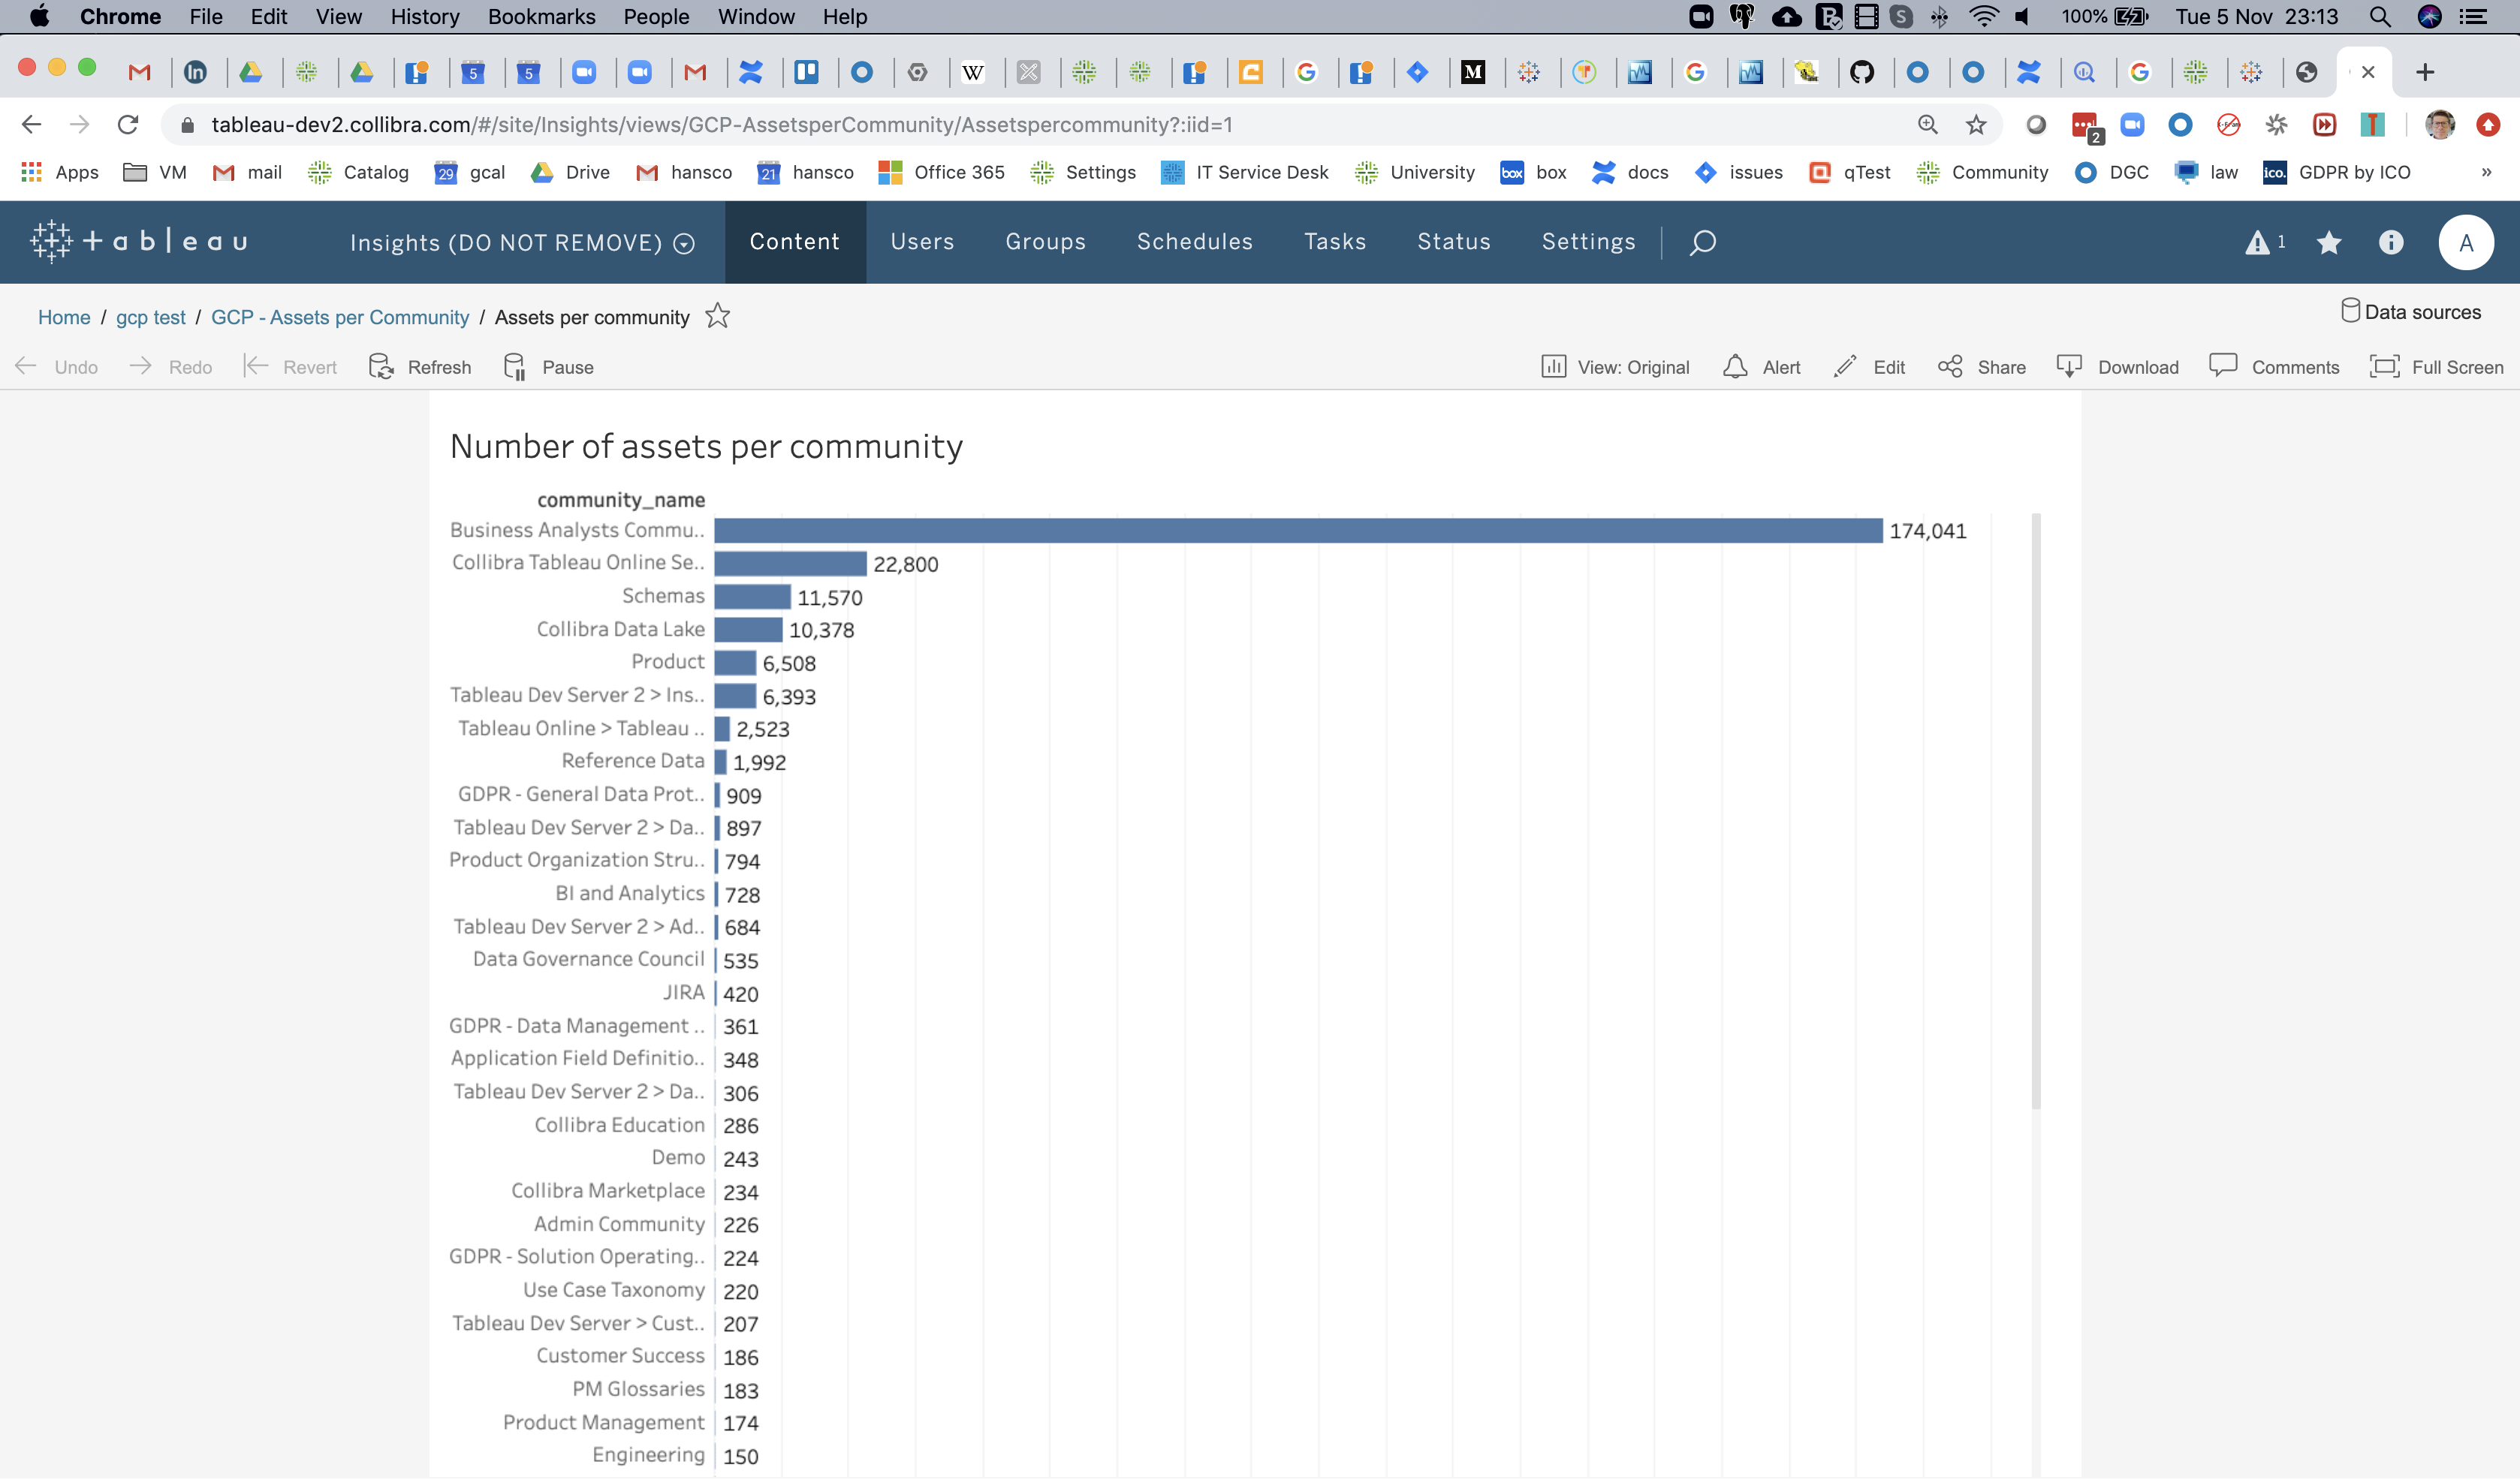The image size is (2520, 1480).
Task: Open the Tableau Settings tab
Action: point(1588,242)
